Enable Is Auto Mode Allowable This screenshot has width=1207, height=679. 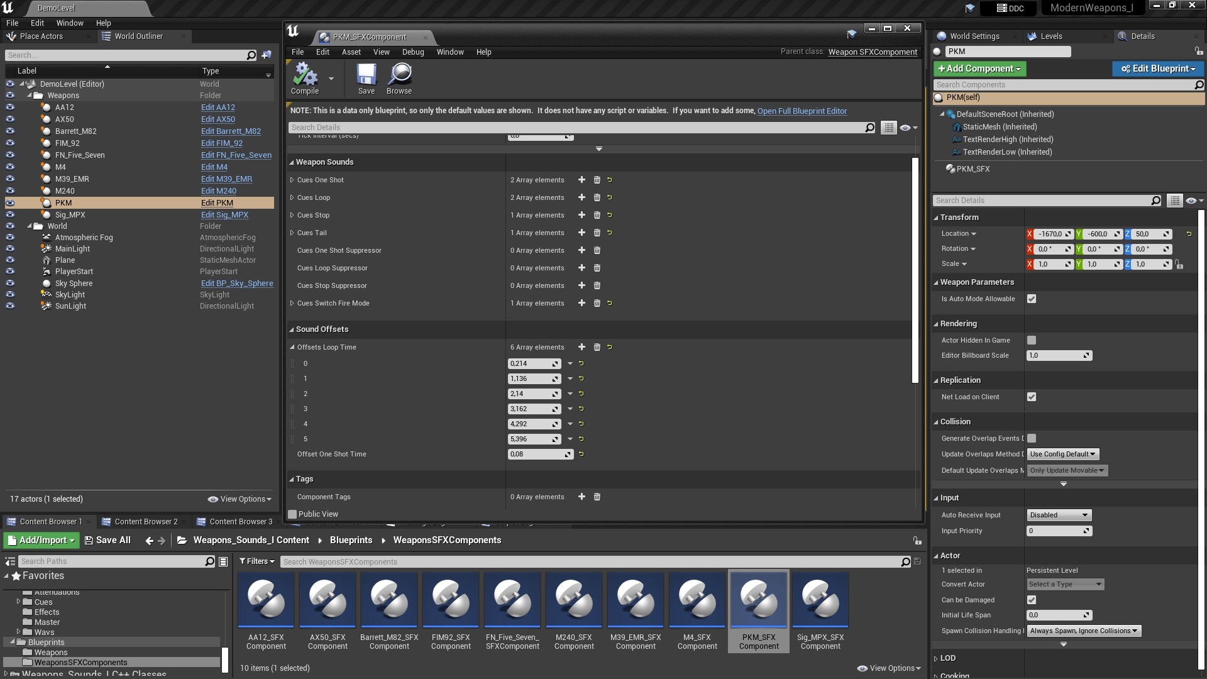(1032, 299)
